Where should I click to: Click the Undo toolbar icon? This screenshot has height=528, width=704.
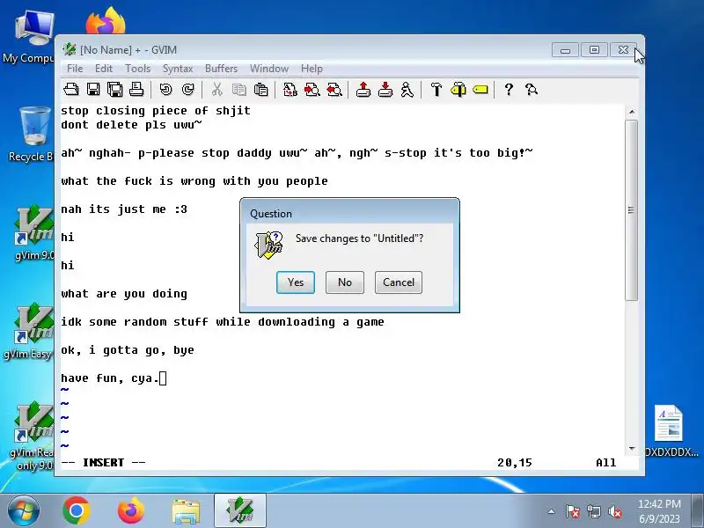[165, 90]
